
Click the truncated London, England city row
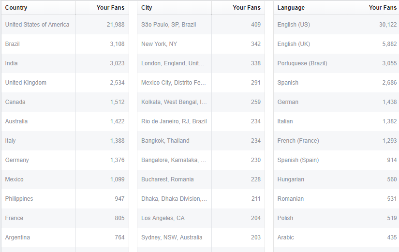pyautogui.click(x=173, y=63)
